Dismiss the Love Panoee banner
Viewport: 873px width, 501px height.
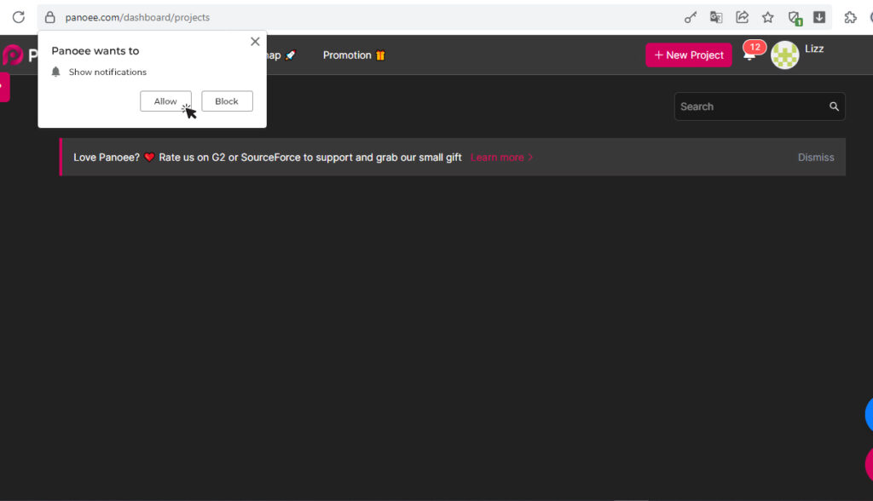point(816,158)
